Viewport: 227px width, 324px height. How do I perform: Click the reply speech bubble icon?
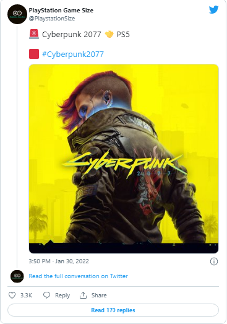(x=46, y=295)
